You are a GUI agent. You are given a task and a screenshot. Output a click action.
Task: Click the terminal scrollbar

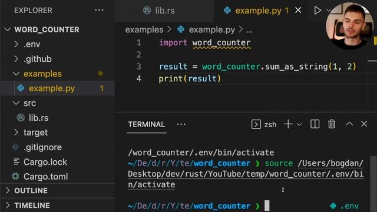(373, 184)
